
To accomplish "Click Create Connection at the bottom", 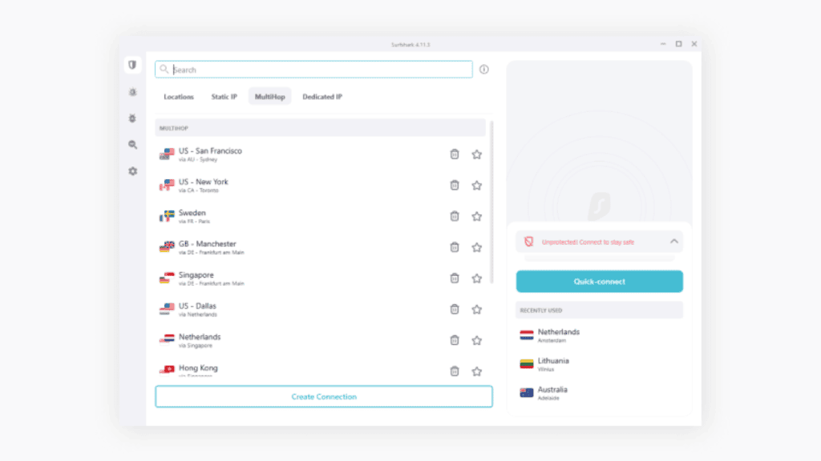I will click(323, 396).
